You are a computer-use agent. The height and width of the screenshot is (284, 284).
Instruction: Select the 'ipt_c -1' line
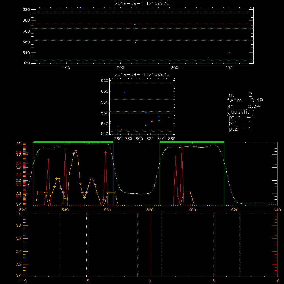[241, 118]
